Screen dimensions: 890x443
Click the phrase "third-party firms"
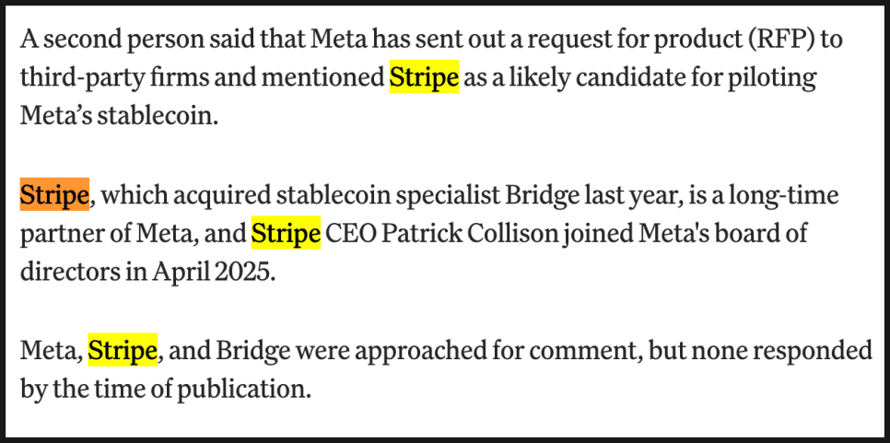(117, 77)
